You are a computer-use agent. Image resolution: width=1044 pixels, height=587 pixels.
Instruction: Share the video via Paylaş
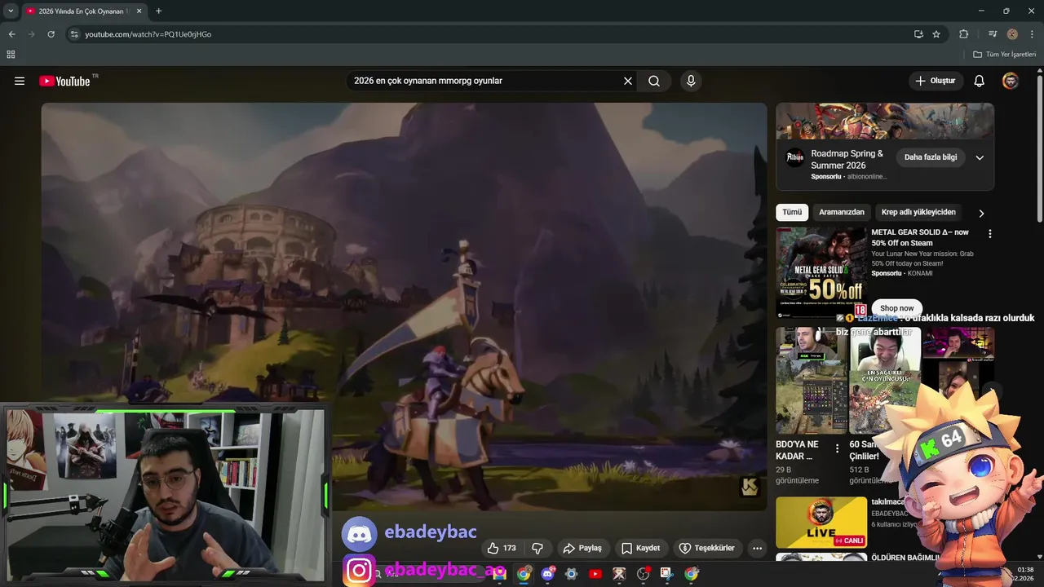pyautogui.click(x=582, y=548)
